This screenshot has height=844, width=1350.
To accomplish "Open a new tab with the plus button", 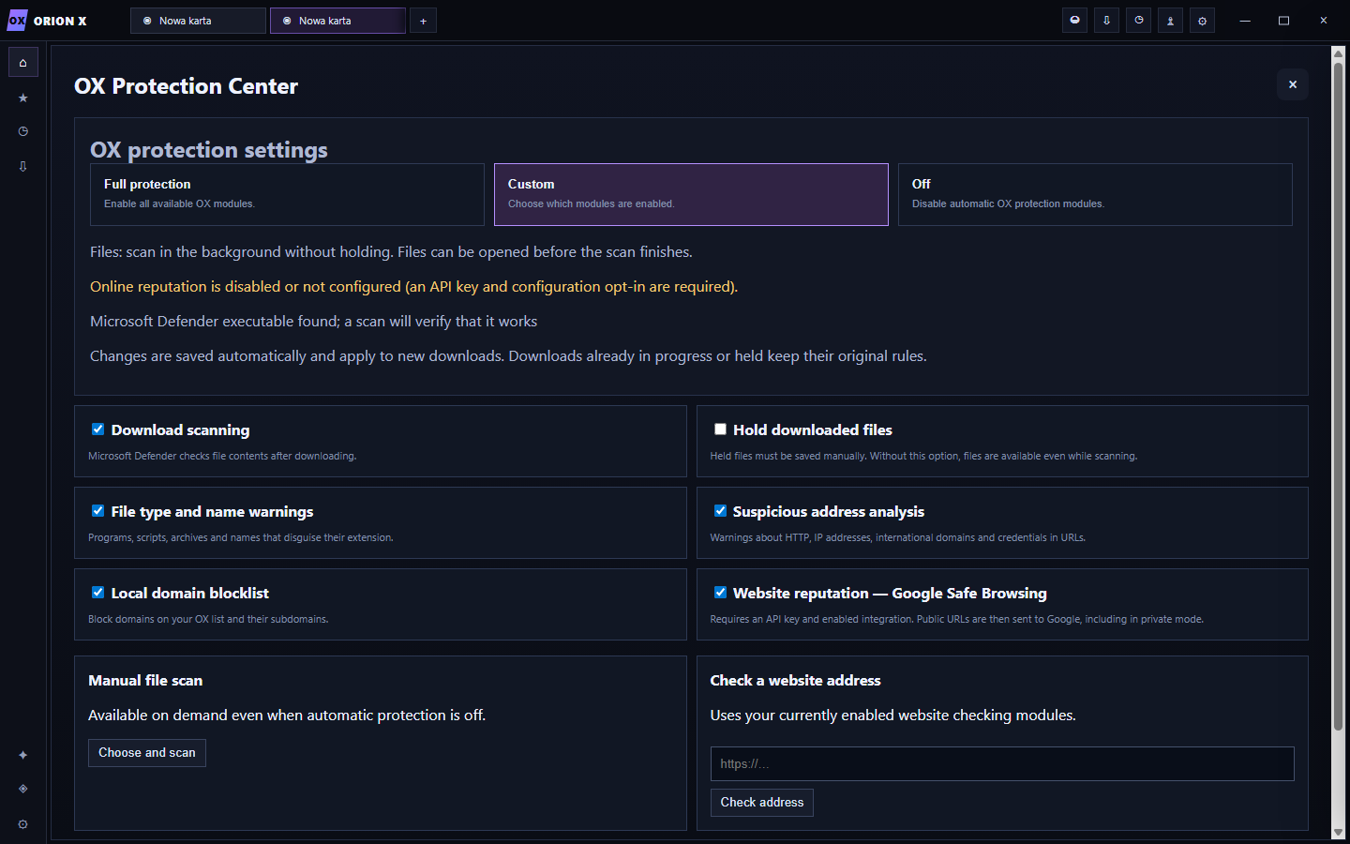I will point(424,21).
